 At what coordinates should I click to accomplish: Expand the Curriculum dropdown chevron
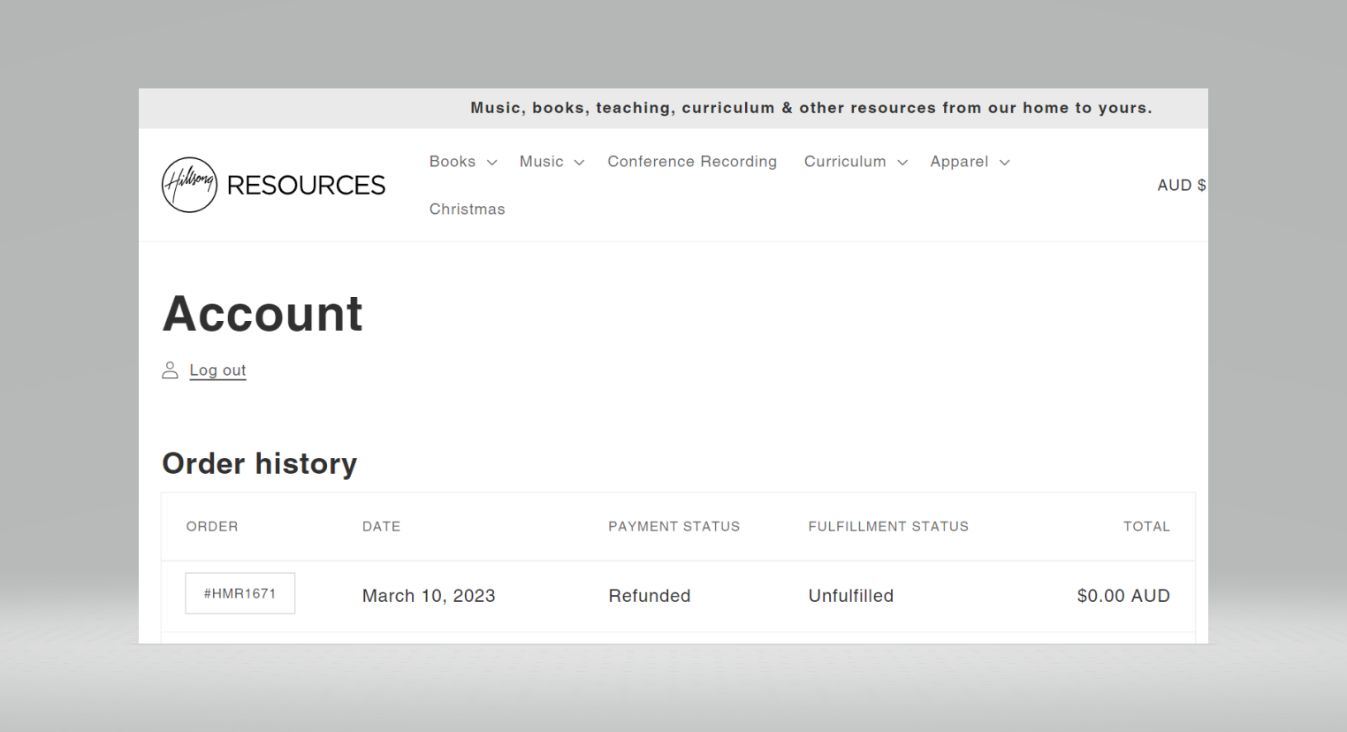pos(902,163)
